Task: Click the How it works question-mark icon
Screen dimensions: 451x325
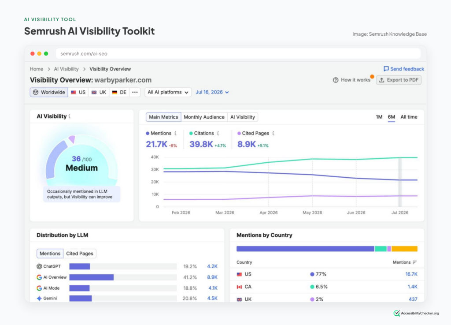Action: 335,80
